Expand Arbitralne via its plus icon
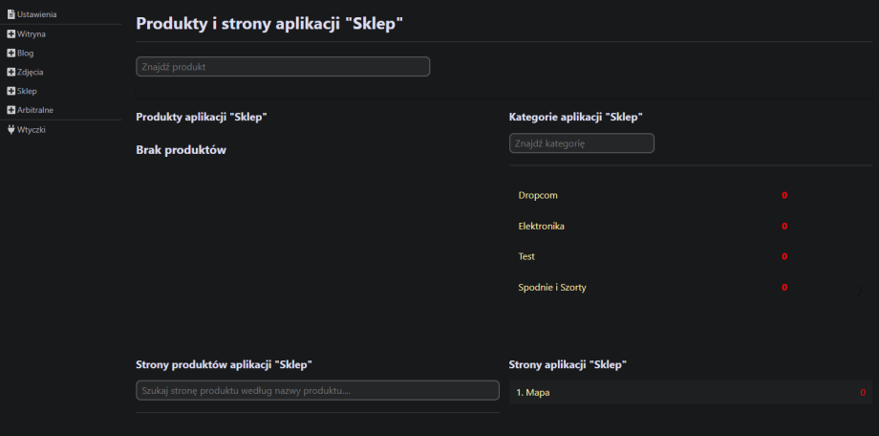The width and height of the screenshot is (879, 436). [x=11, y=110]
